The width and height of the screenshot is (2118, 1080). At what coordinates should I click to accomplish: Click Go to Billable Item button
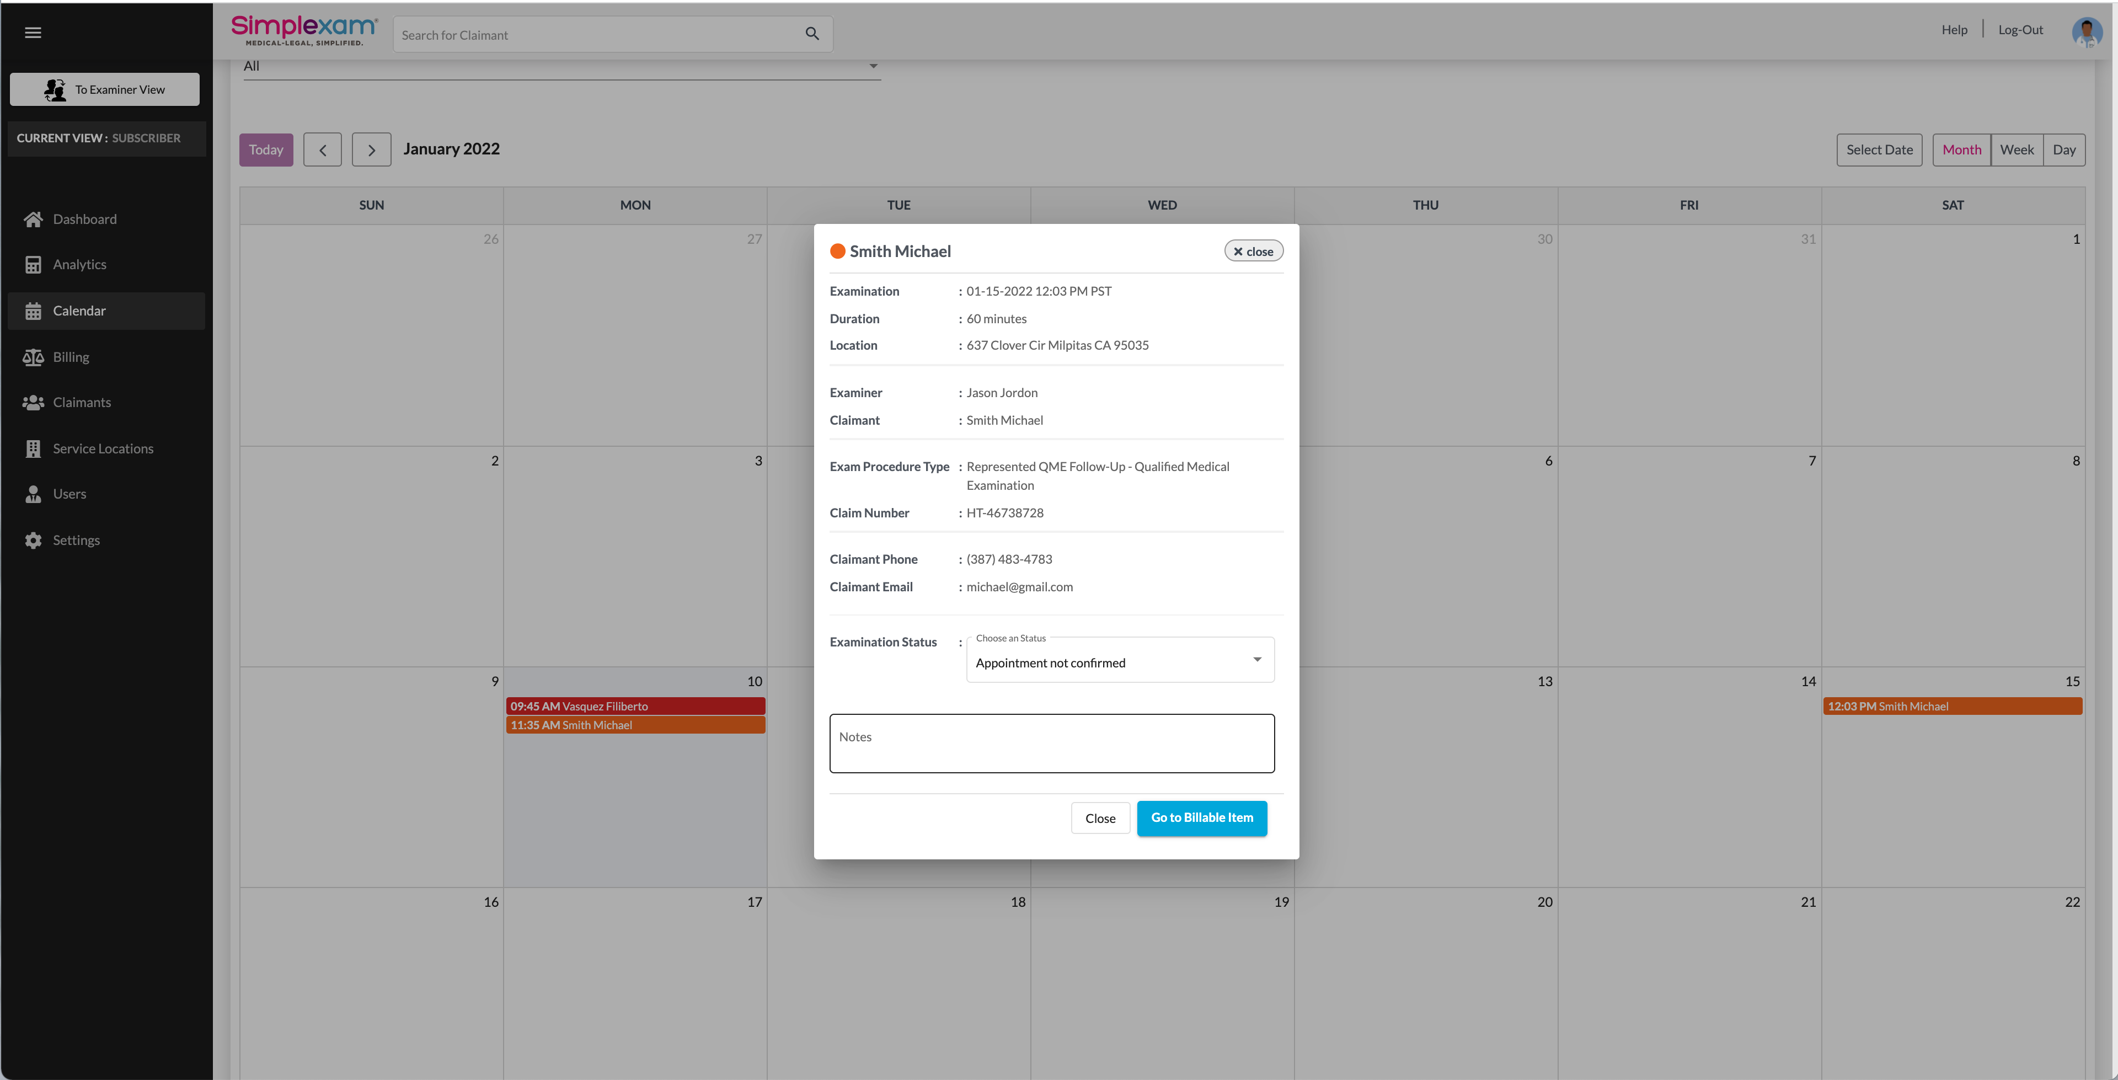[x=1201, y=817]
